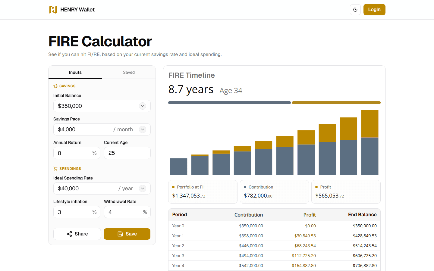Edit the Annual Return field
The height and width of the screenshot is (271, 434).
coord(77,153)
